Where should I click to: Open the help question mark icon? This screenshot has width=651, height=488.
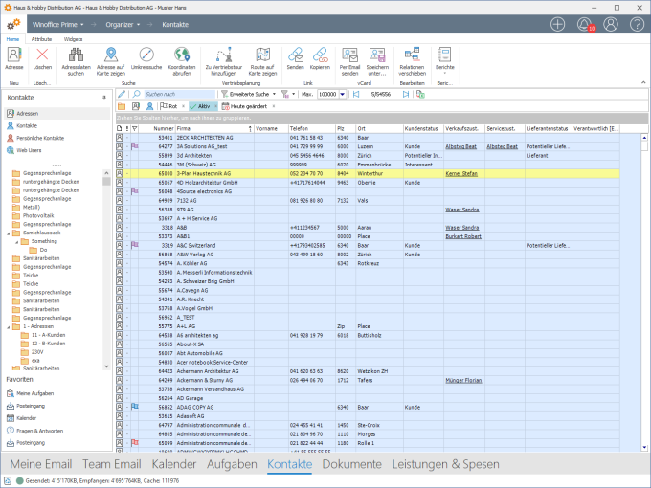(x=637, y=25)
